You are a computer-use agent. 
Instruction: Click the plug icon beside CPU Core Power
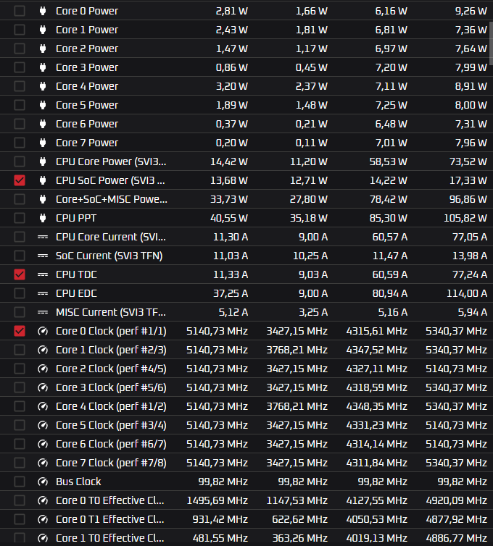point(43,161)
